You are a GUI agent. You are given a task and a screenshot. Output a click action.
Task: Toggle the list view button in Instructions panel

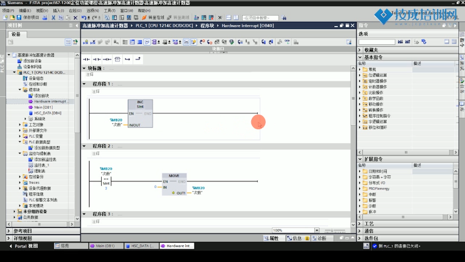click(x=454, y=42)
